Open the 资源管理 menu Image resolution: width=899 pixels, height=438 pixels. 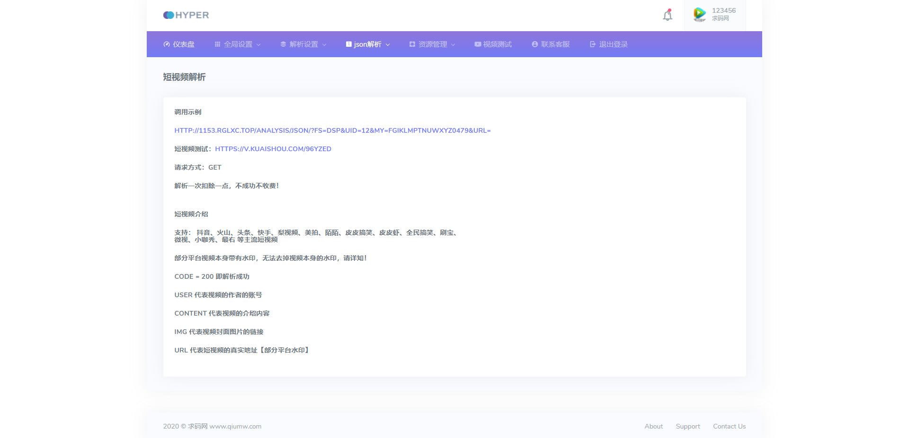pyautogui.click(x=432, y=44)
